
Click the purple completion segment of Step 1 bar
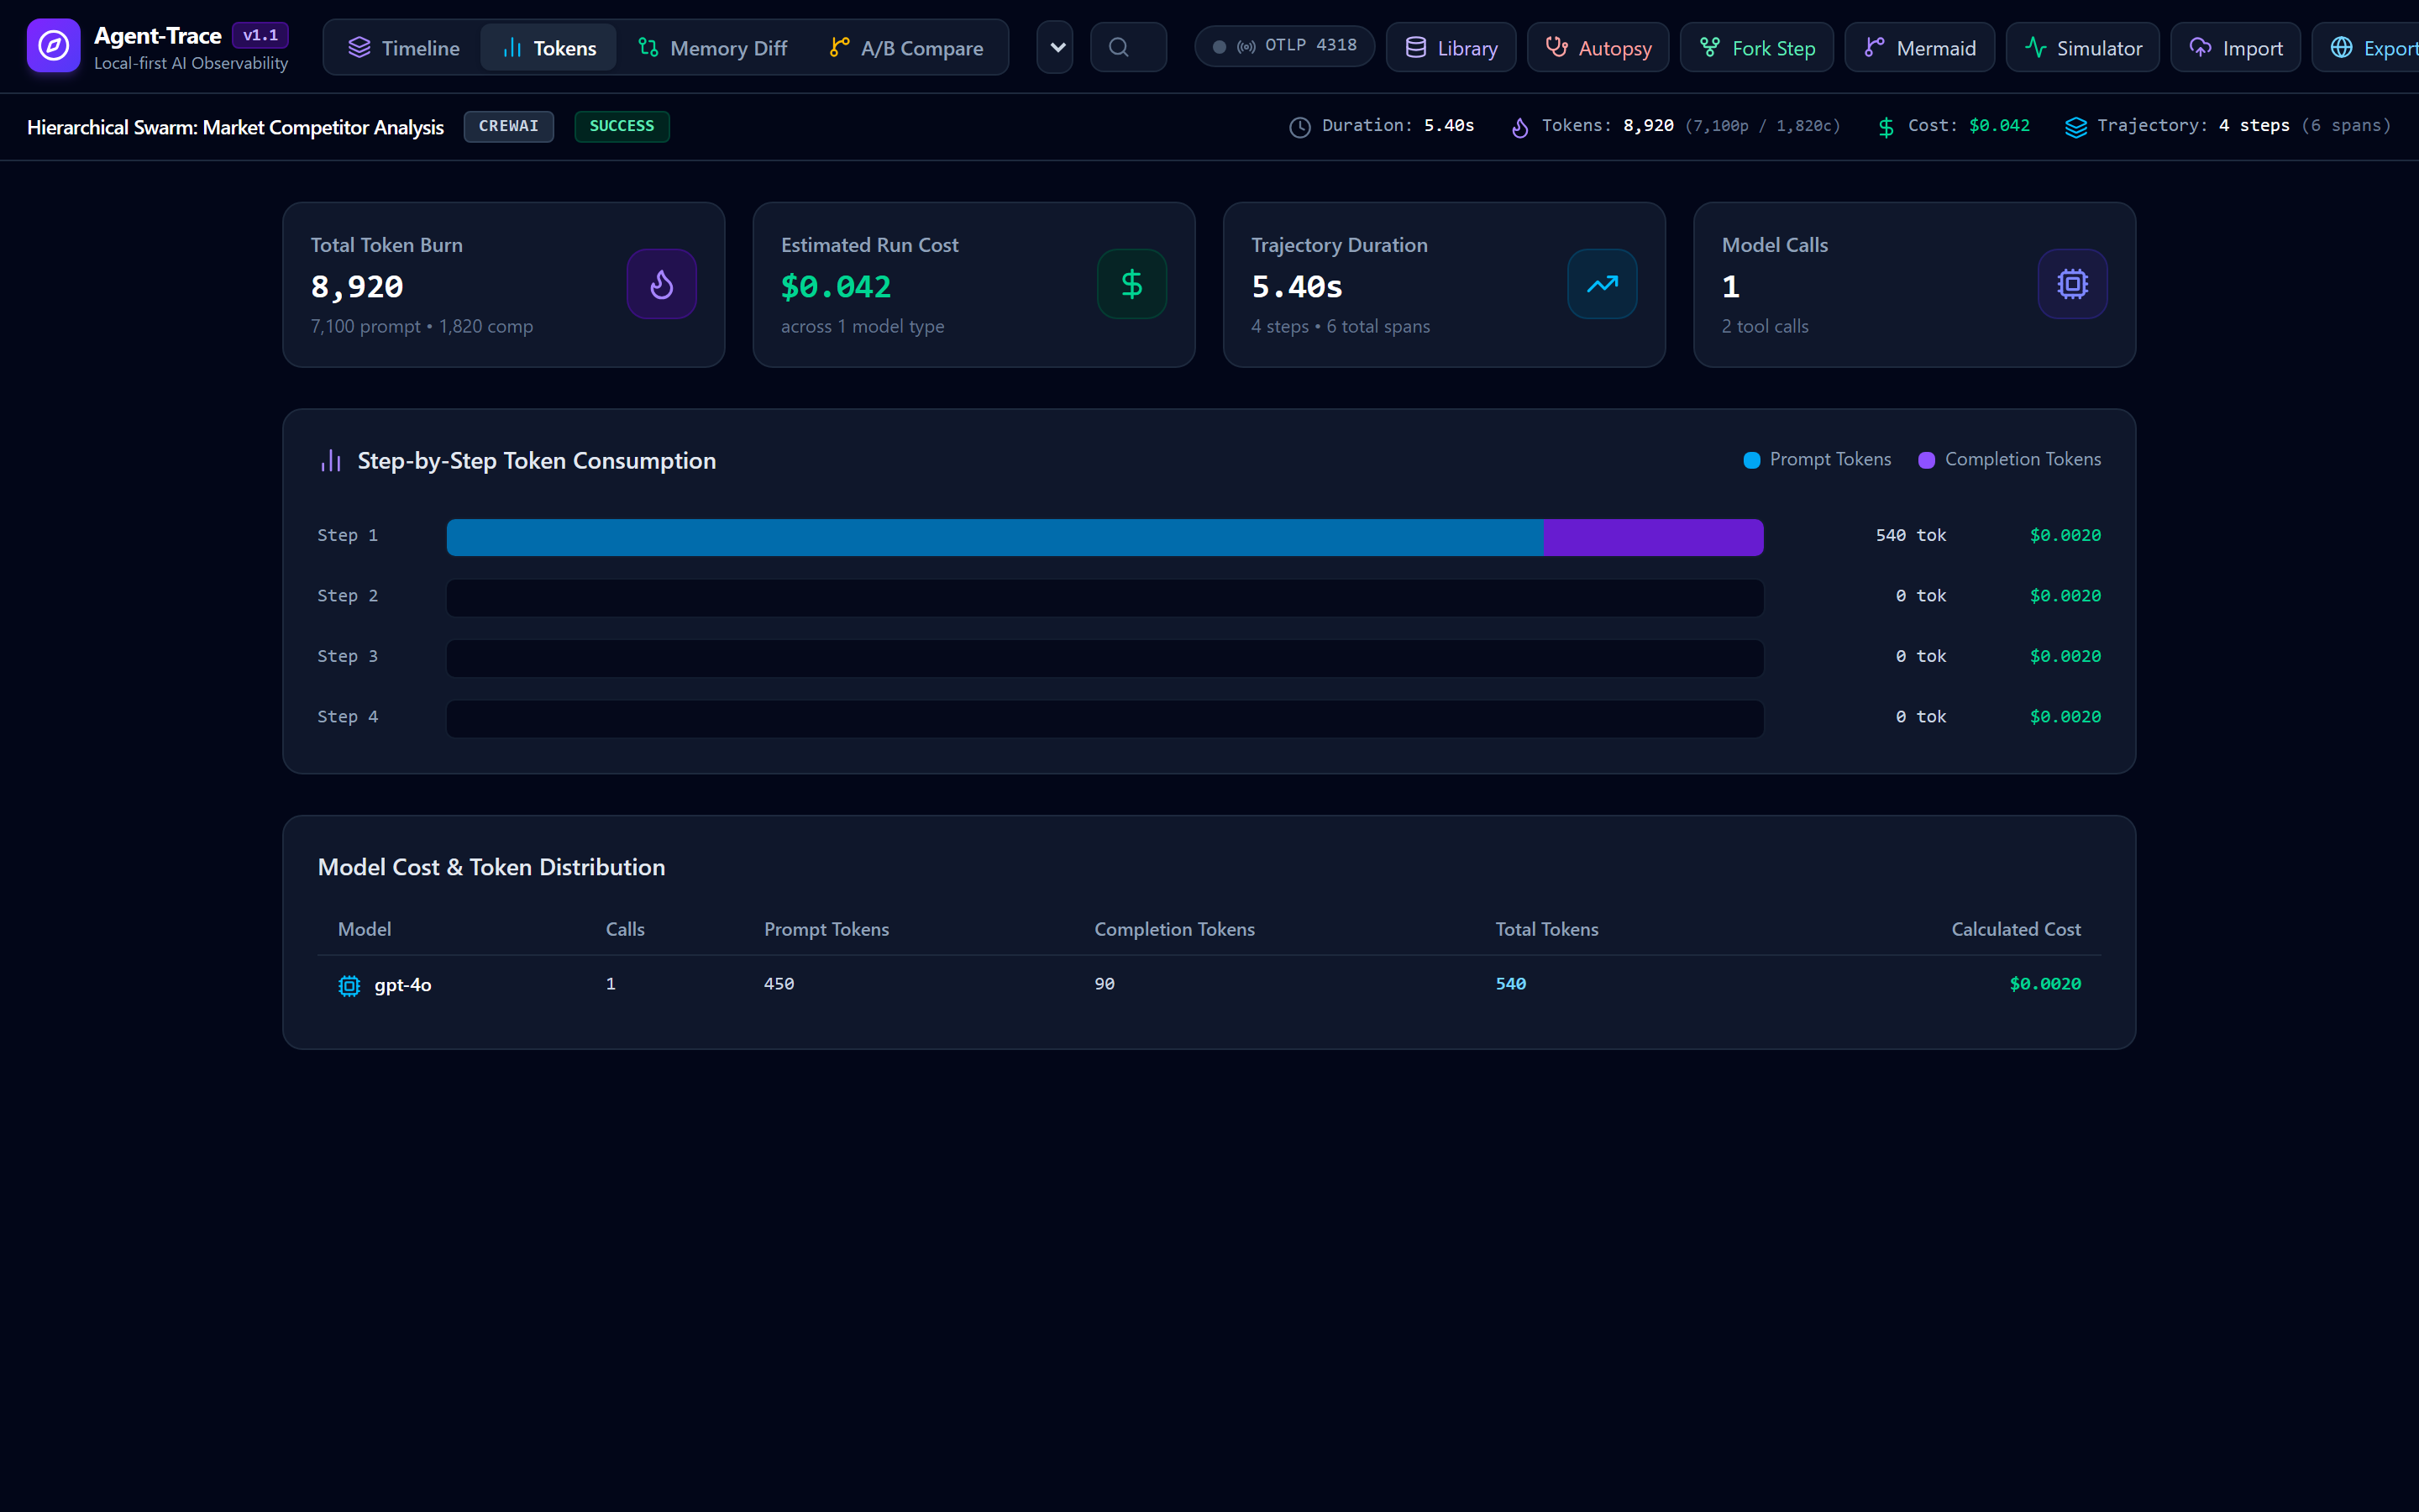pyautogui.click(x=1653, y=537)
